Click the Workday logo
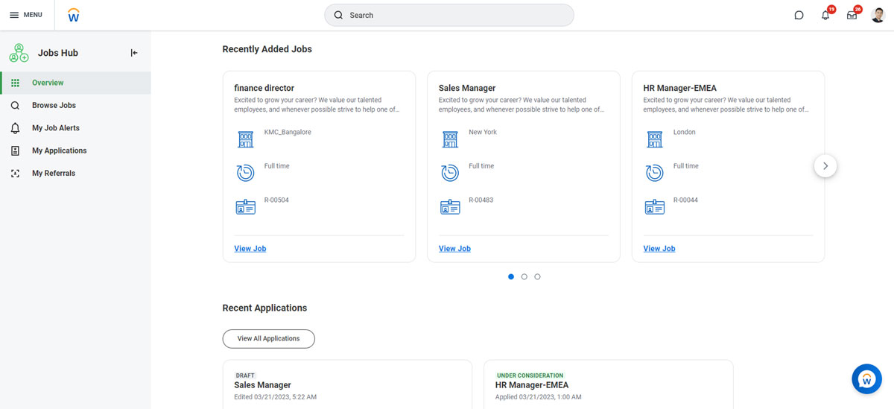The width and height of the screenshot is (894, 409). point(73,15)
